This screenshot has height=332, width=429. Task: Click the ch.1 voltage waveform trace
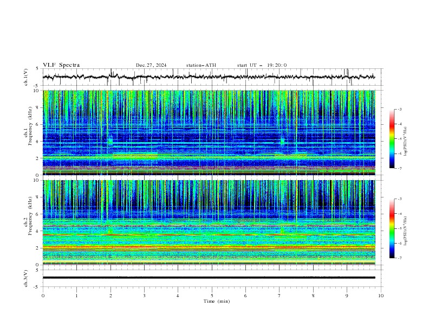209,77
